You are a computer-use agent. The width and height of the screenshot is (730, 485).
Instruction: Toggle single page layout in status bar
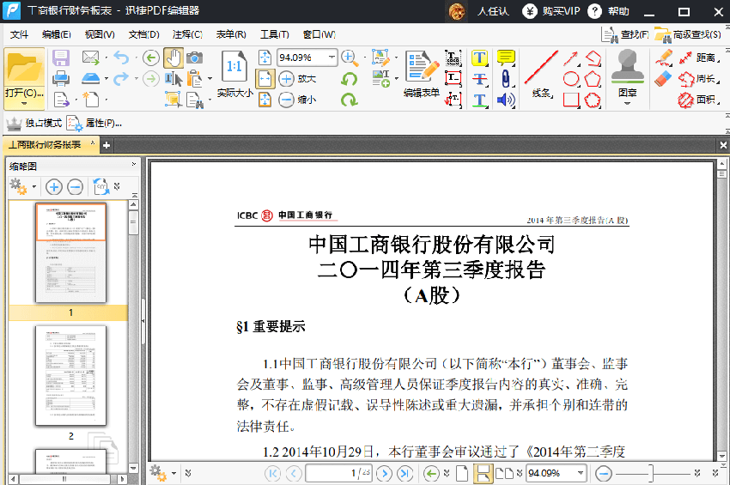click(x=462, y=473)
